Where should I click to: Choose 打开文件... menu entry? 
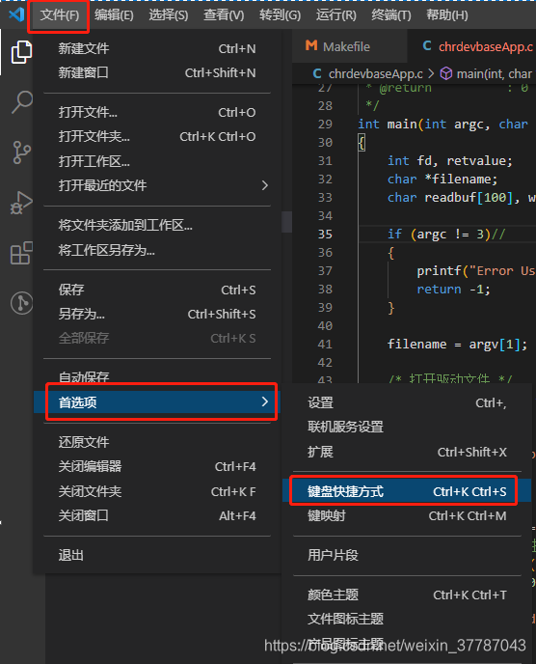tap(157, 112)
